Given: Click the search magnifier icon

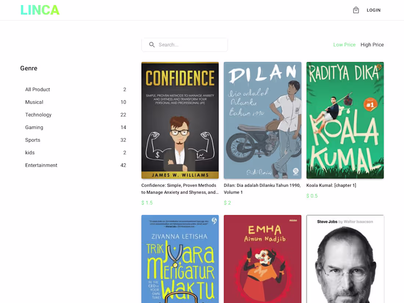Looking at the screenshot, I should coord(152,44).
